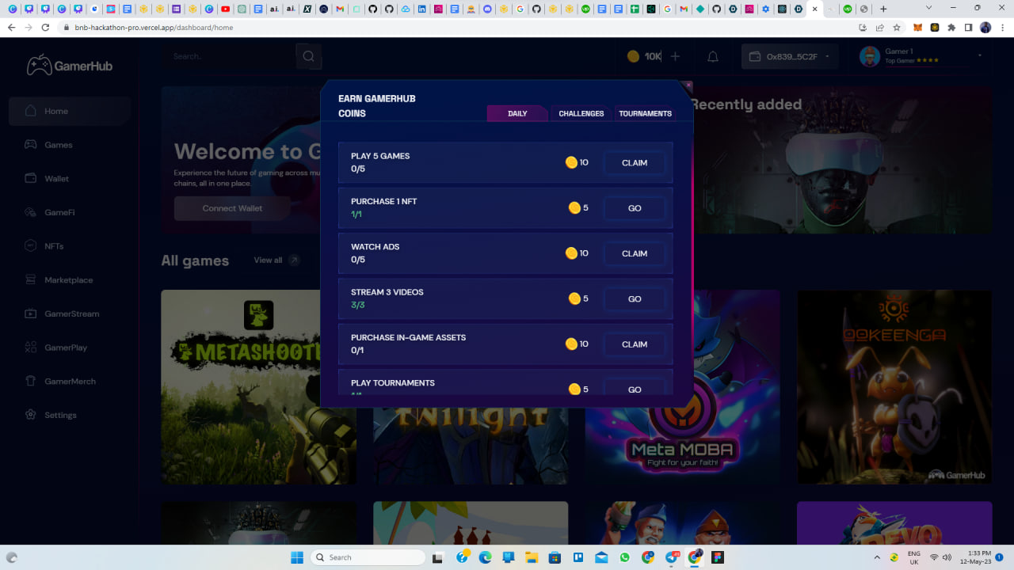
Task: Mute system volume from the taskbar speaker icon
Action: coord(947,557)
